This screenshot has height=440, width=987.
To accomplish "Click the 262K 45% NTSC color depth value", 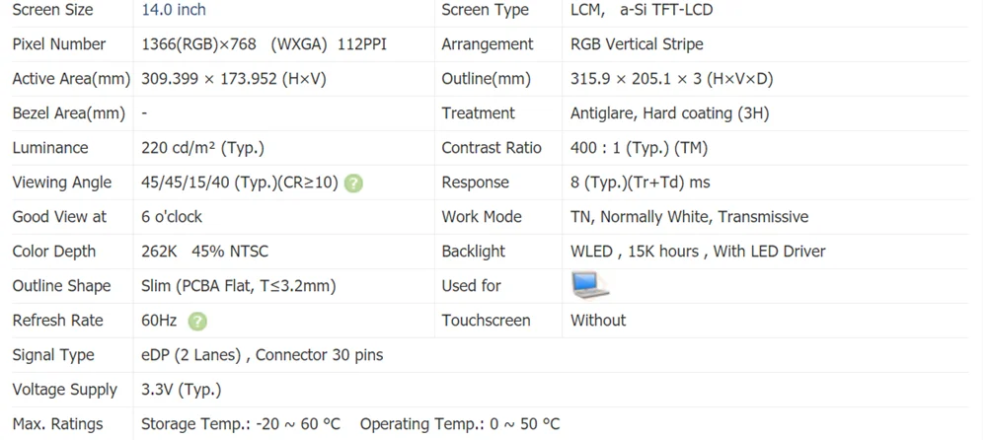I will (205, 252).
